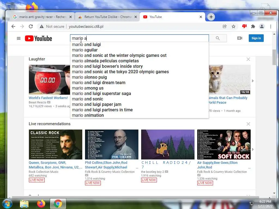Close the YouTube tab
Viewport: 279px width, 209px height.
pyautogui.click(x=201, y=17)
